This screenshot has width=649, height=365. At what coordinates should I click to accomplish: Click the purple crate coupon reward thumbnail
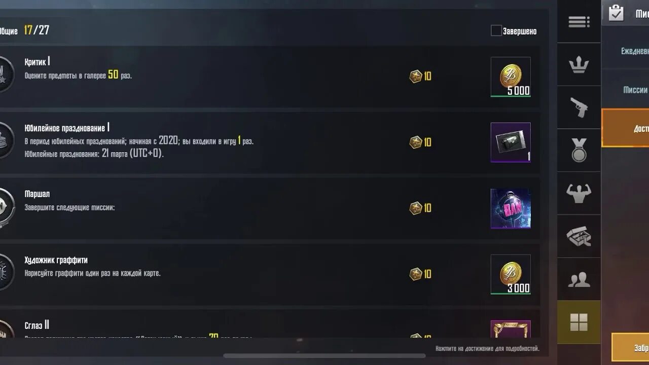click(511, 142)
